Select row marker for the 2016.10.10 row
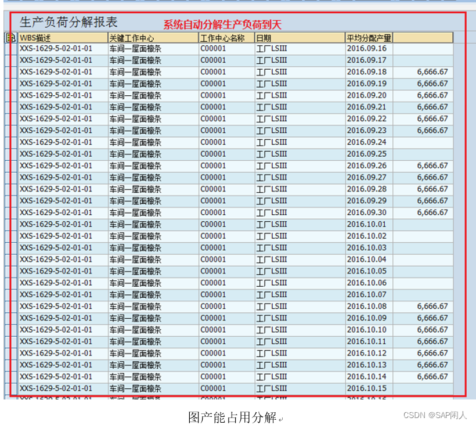This screenshot has height=425, width=476. (x=11, y=330)
